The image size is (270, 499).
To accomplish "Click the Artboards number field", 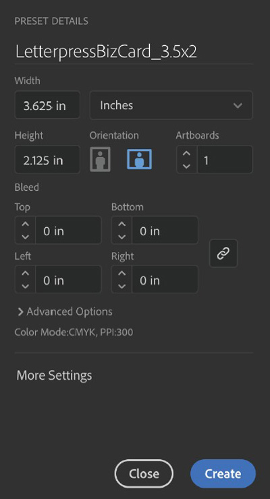I will [225, 159].
